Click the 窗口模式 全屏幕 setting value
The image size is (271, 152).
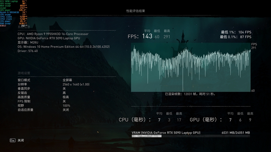[x=66, y=80]
